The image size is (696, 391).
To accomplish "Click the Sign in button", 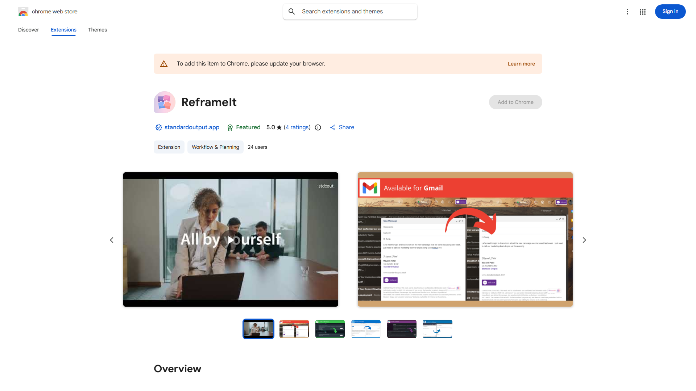I will [670, 12].
